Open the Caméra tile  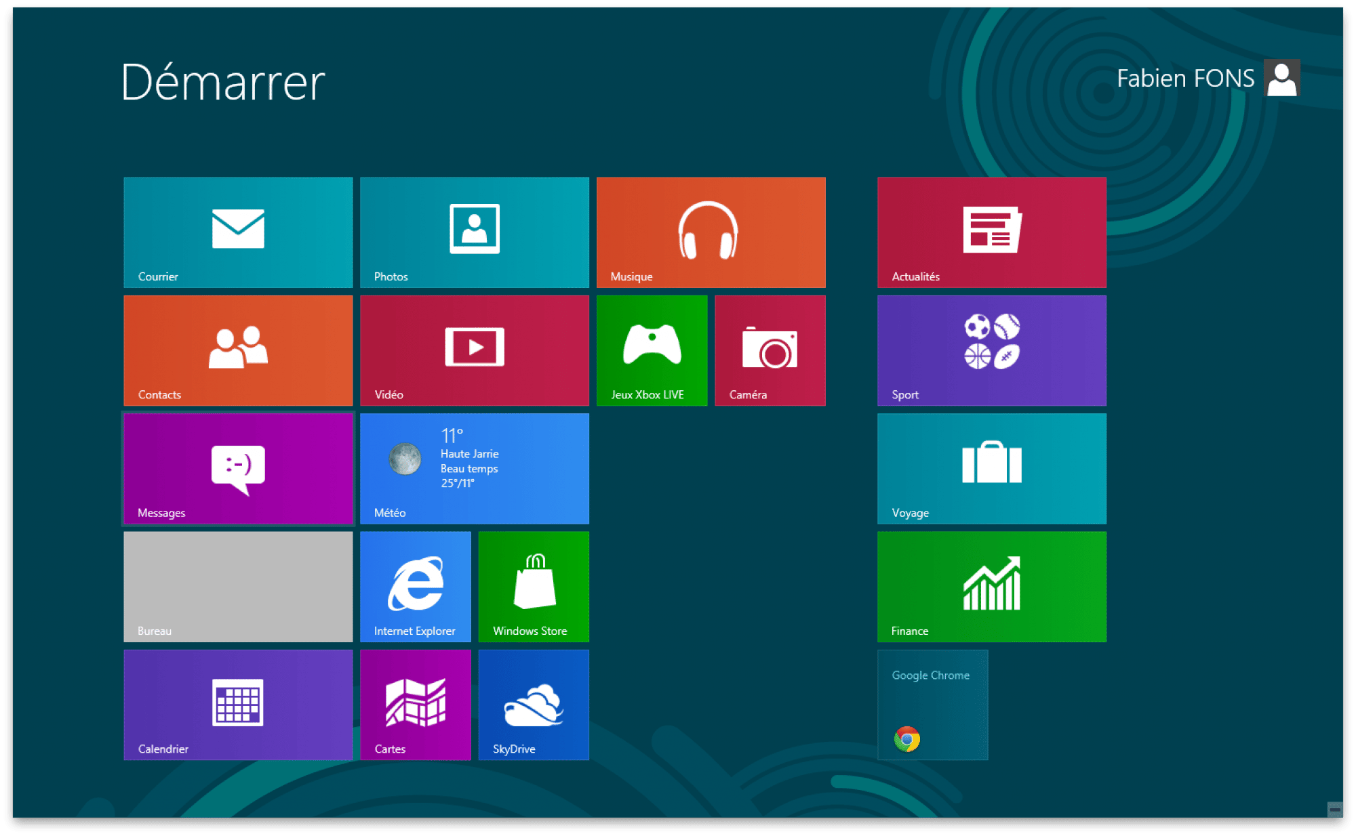click(770, 350)
